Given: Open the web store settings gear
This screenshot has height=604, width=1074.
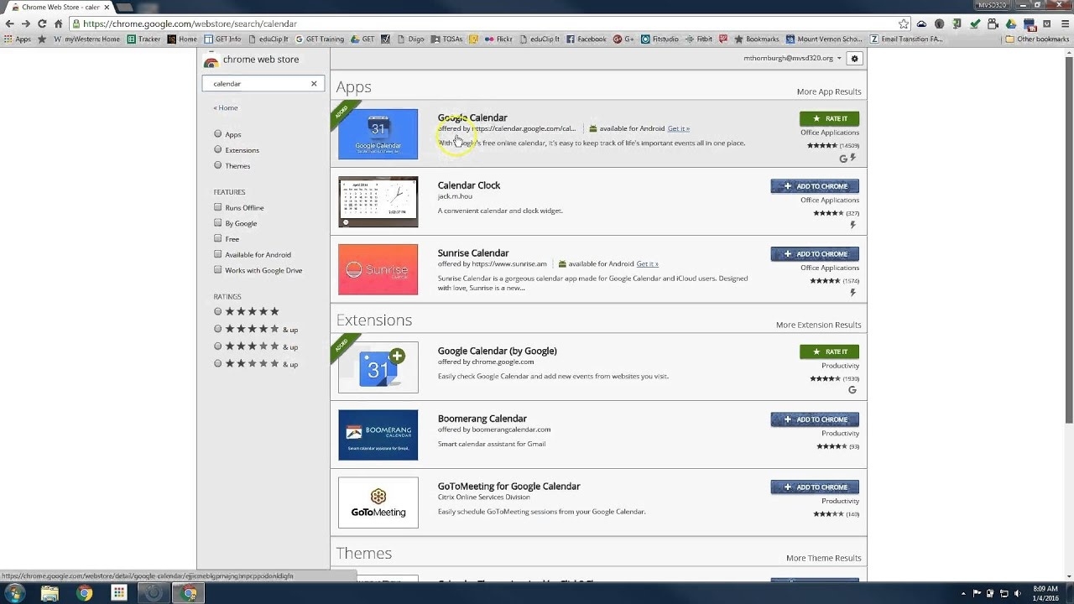Looking at the screenshot, I should 854,59.
